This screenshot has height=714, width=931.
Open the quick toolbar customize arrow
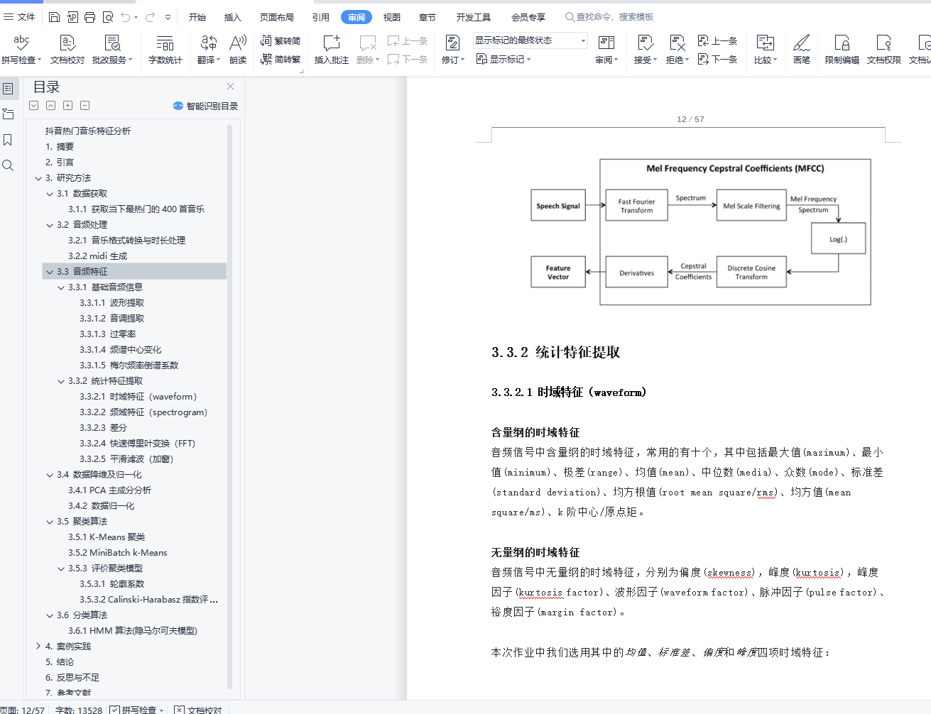click(168, 17)
